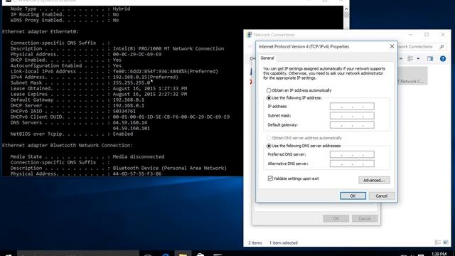The width and height of the screenshot is (455, 256).
Task: Click the greyed OK button behind the dialog
Action: 336,218
